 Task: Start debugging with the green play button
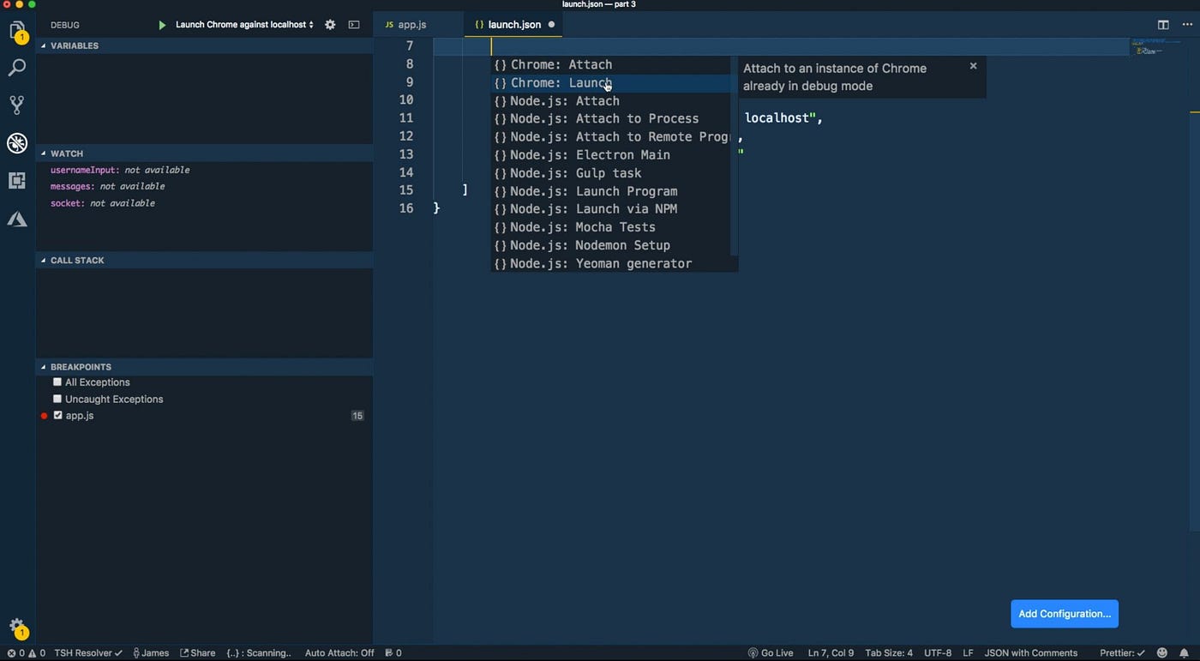pyautogui.click(x=162, y=25)
